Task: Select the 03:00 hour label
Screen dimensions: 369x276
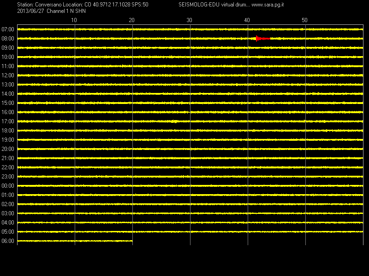Action: pyautogui.click(x=8, y=213)
